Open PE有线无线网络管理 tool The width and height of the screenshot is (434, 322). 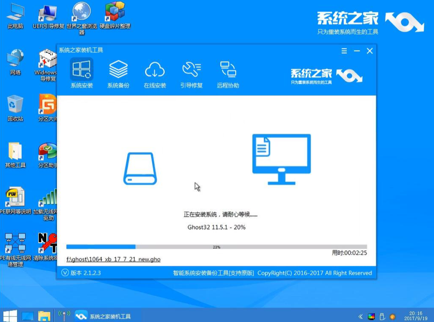(16, 242)
